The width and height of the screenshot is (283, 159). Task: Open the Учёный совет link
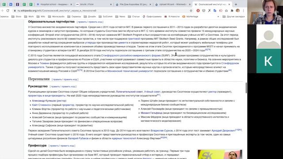(152, 92)
